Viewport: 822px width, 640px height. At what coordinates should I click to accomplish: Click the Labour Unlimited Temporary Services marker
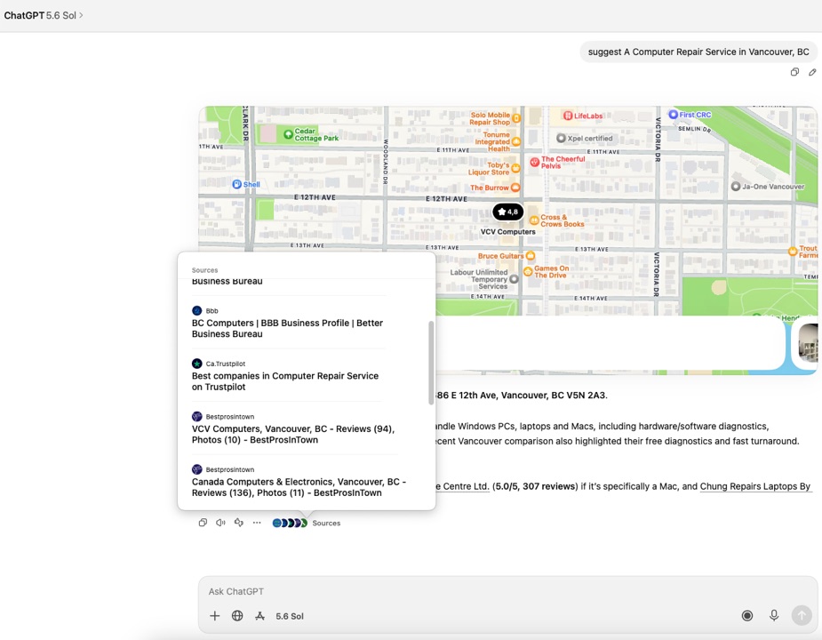coord(515,279)
